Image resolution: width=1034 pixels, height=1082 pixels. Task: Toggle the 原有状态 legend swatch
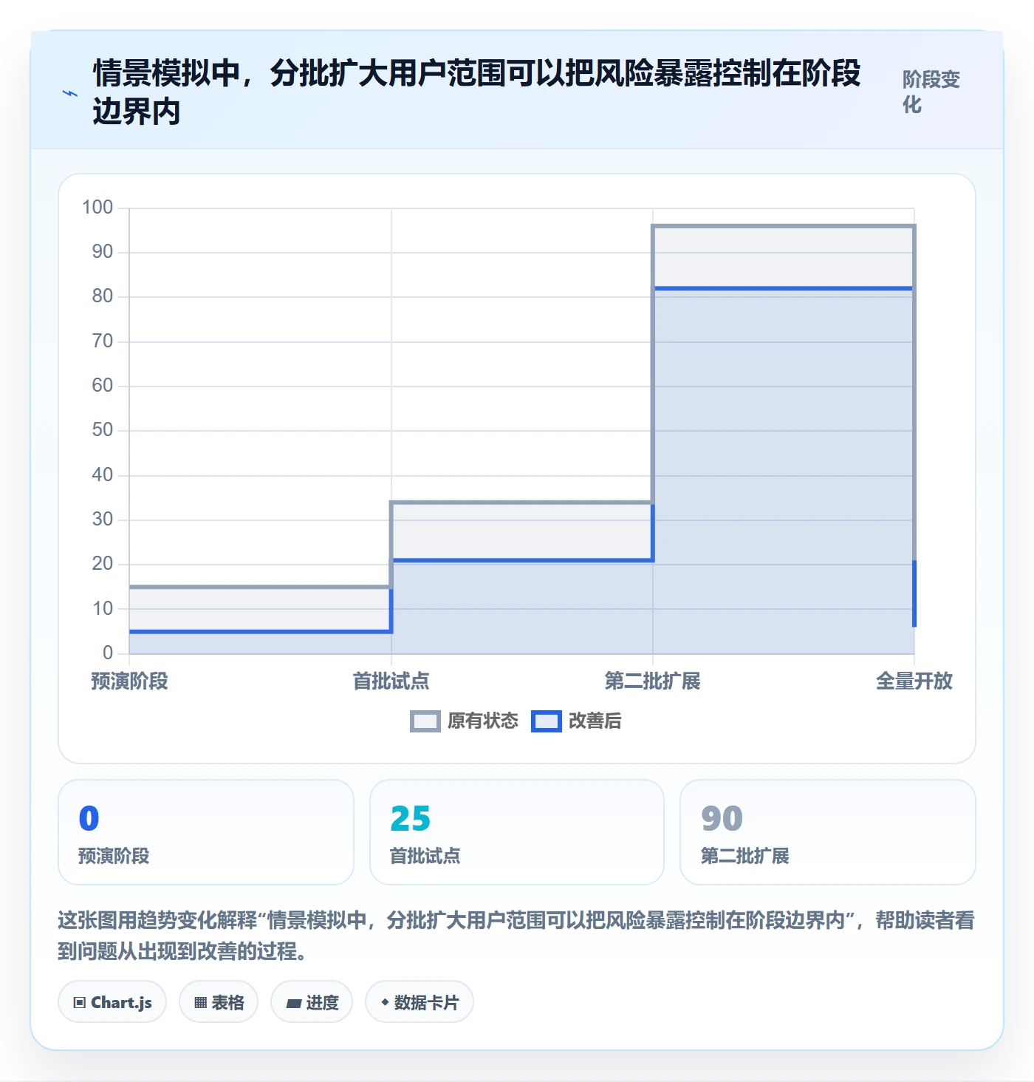point(425,721)
